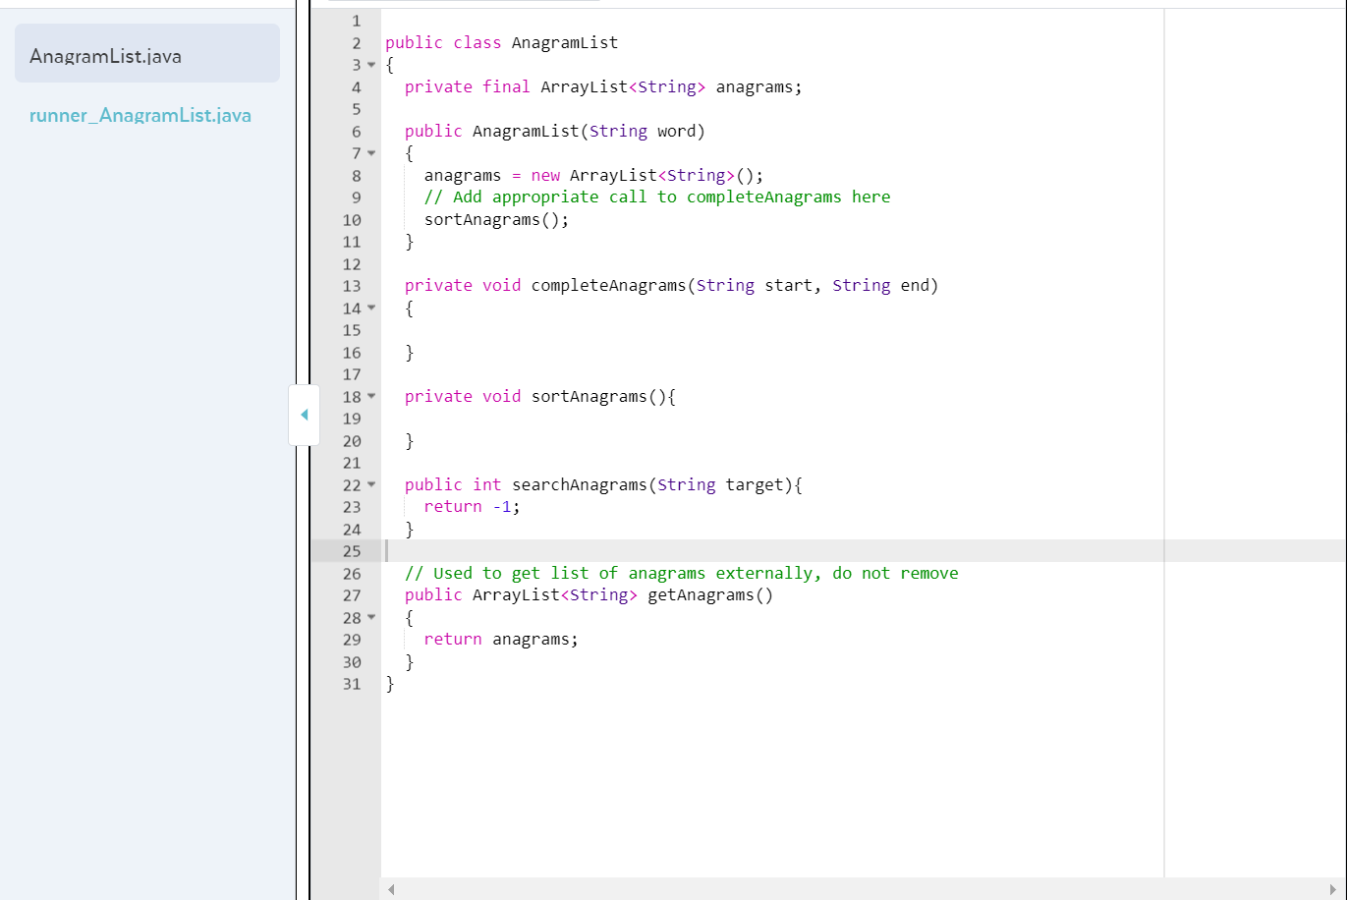This screenshot has height=900, width=1348.
Task: Click line number 8 in the gutter
Action: point(357,176)
